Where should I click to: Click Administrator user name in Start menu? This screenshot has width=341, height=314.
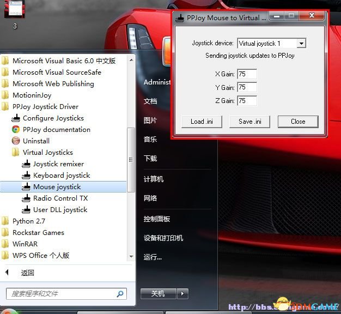(157, 82)
